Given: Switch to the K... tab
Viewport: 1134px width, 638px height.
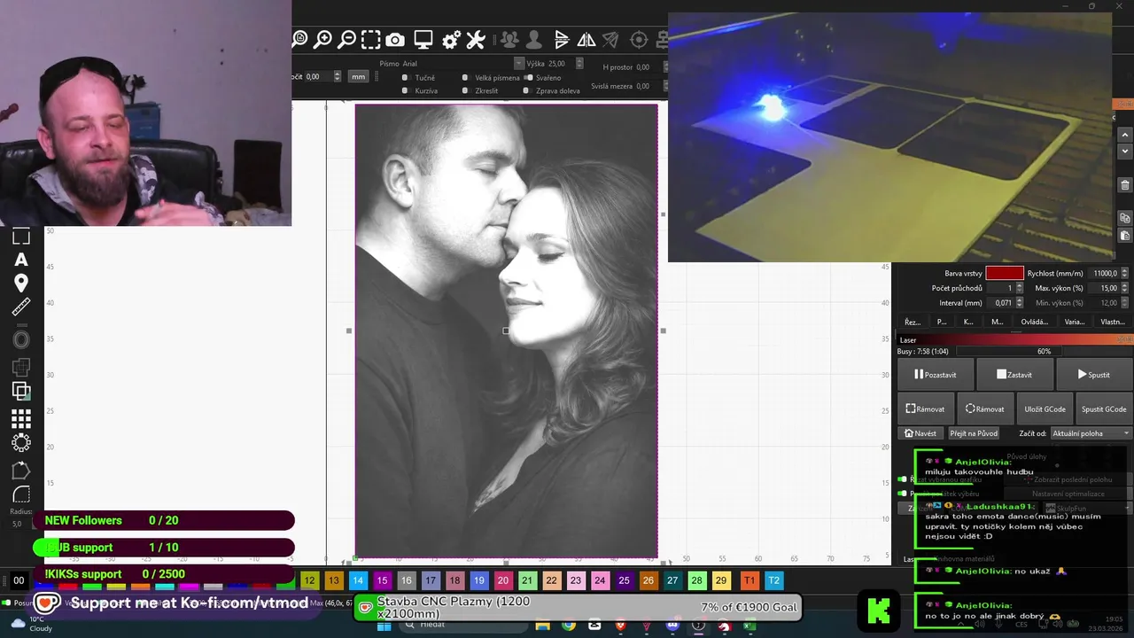Looking at the screenshot, I should click(968, 322).
